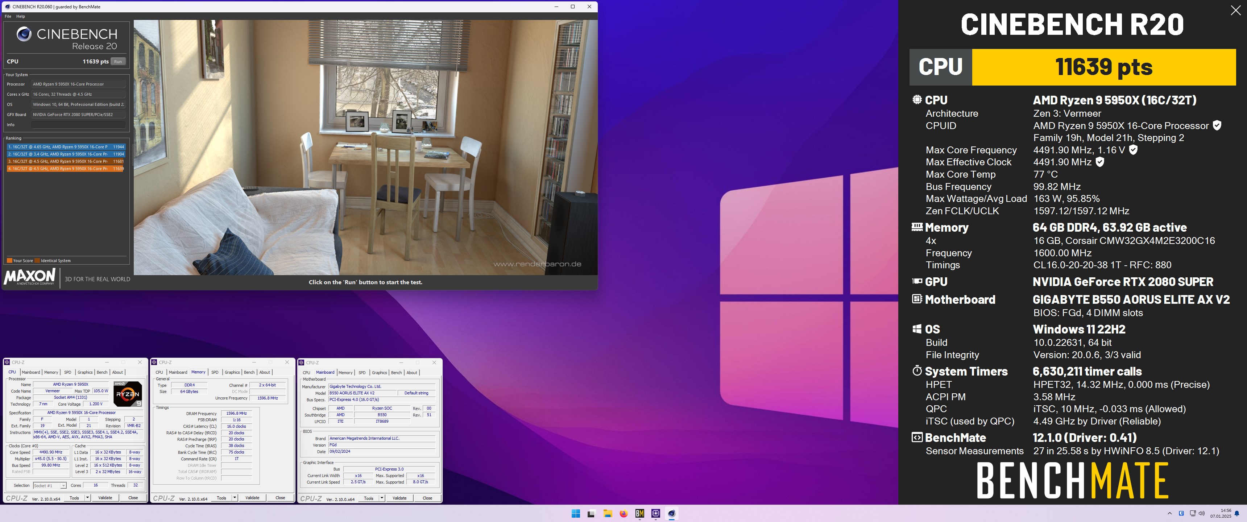Click the shield beside Max Core Frequency value
The image size is (1247, 522).
pyautogui.click(x=1133, y=150)
